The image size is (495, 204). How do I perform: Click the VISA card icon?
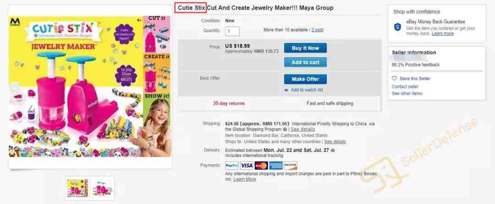(247, 166)
